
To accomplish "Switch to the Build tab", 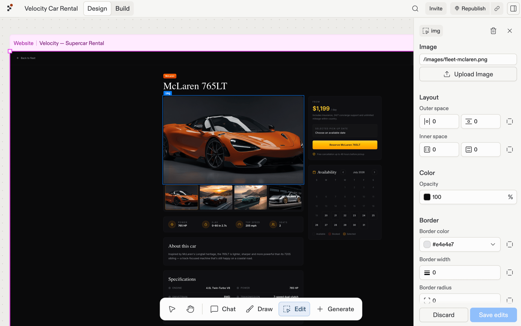I will click(122, 9).
